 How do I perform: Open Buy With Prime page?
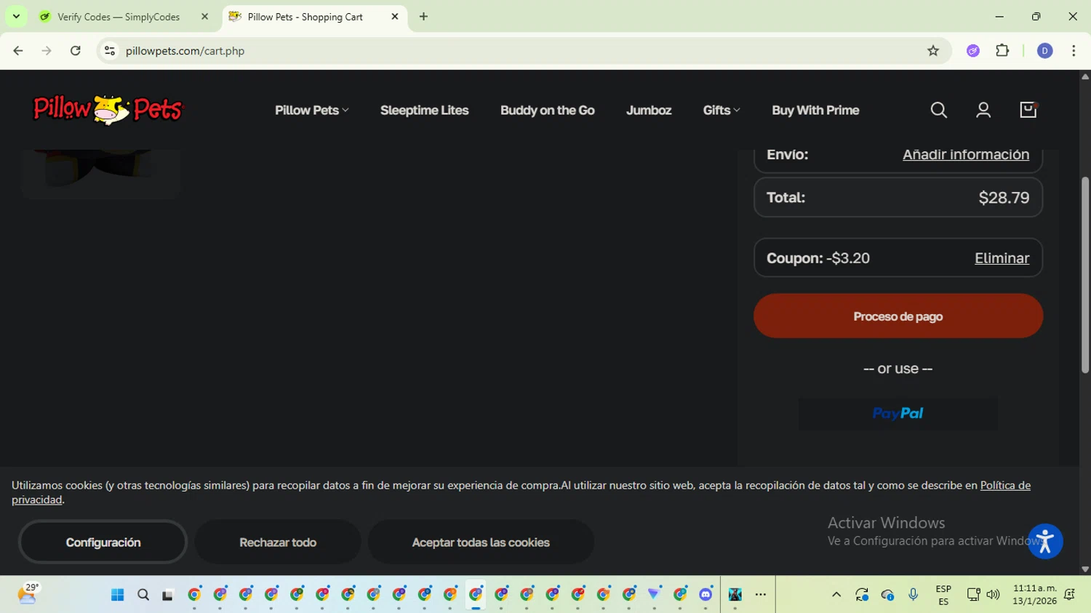(x=815, y=111)
